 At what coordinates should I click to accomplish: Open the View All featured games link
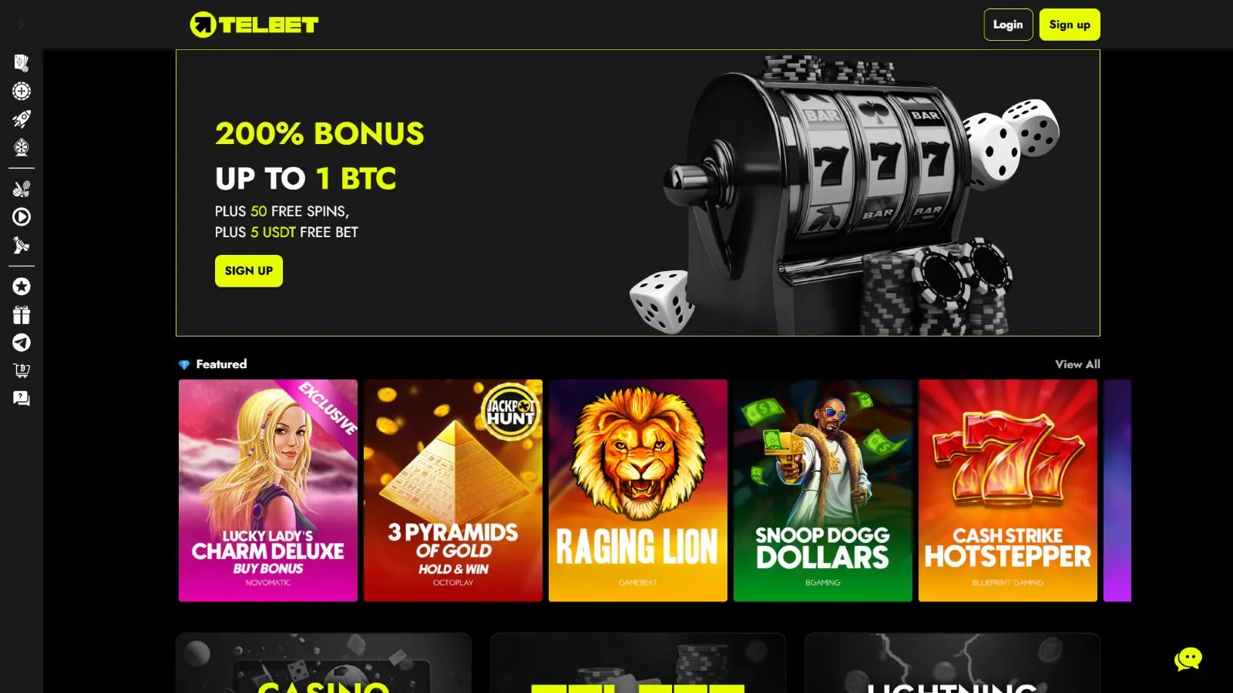click(1077, 364)
